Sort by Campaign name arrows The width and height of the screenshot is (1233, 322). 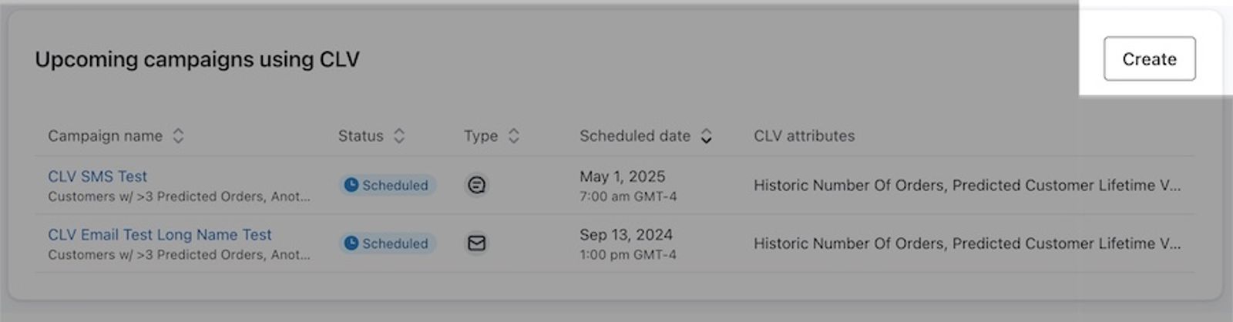pos(178,136)
